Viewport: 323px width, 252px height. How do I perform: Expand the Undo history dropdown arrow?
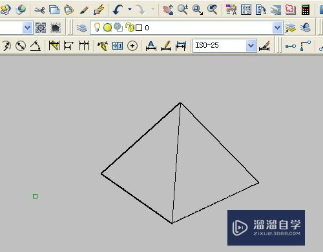pyautogui.click(x=130, y=9)
